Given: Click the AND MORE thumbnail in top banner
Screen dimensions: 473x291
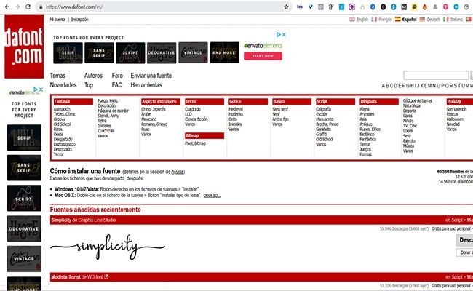Looking at the screenshot, I should click(225, 53).
